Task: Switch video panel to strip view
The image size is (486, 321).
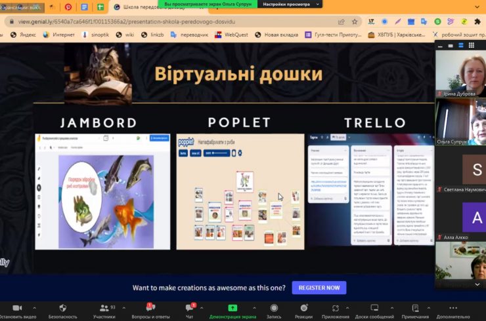Action: [x=461, y=45]
